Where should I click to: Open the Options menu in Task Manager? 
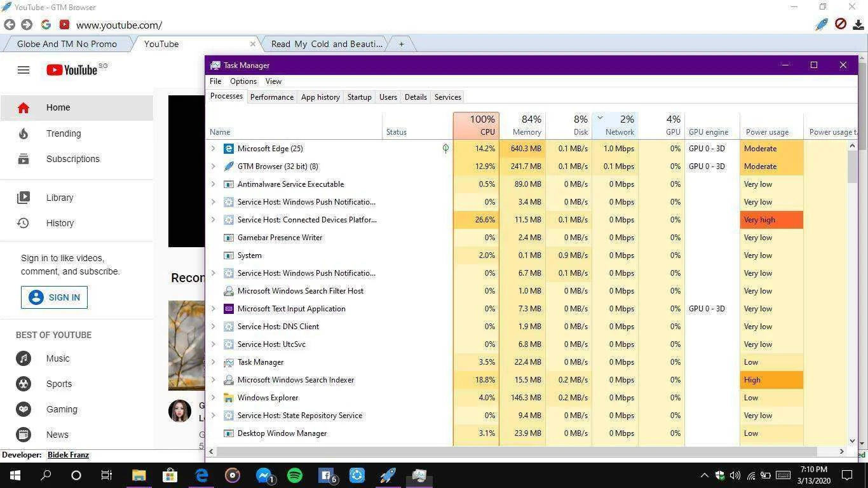[x=243, y=81]
